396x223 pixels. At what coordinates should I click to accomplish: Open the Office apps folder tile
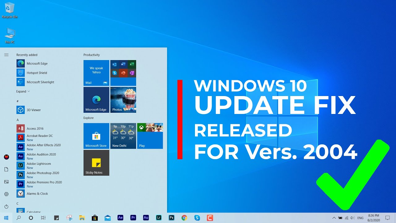[123, 73]
